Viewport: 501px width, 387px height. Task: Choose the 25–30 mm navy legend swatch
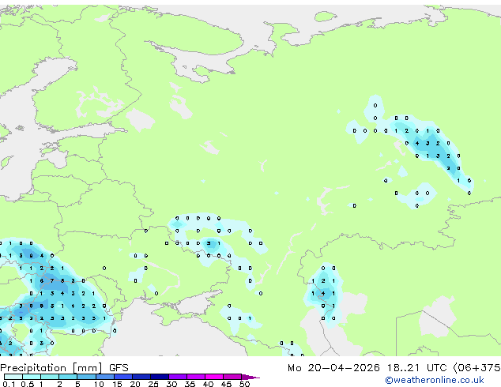(x=159, y=377)
